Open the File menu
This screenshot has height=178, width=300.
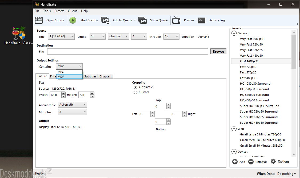click(x=37, y=11)
